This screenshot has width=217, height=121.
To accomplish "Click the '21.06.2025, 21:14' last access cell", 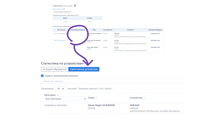I will (155, 34).
